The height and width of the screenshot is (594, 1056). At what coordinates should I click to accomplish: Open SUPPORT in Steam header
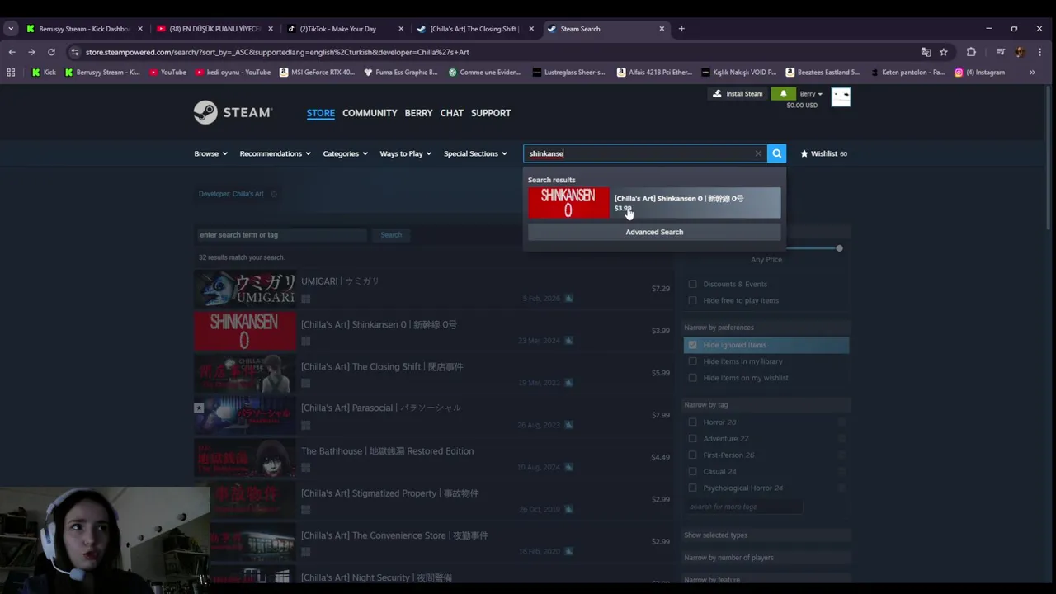point(491,113)
